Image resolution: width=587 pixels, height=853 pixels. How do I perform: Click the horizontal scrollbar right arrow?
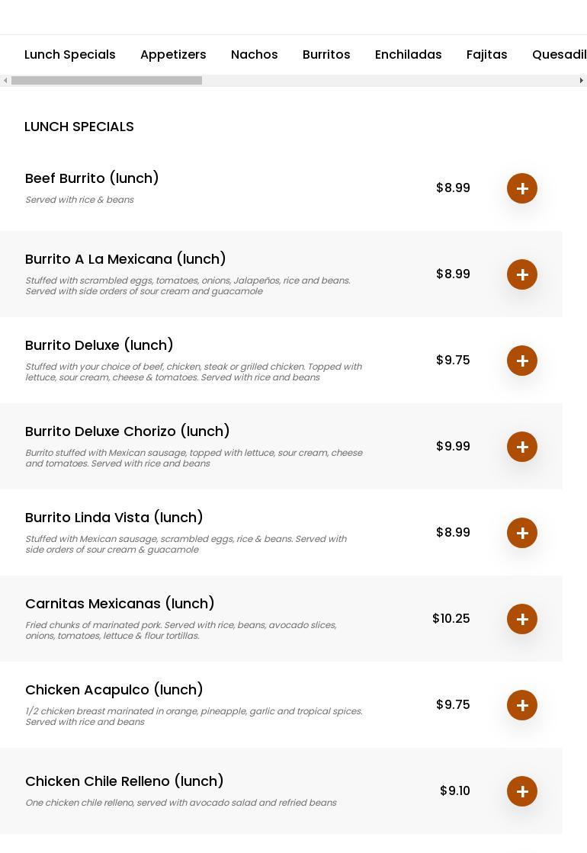click(x=581, y=81)
